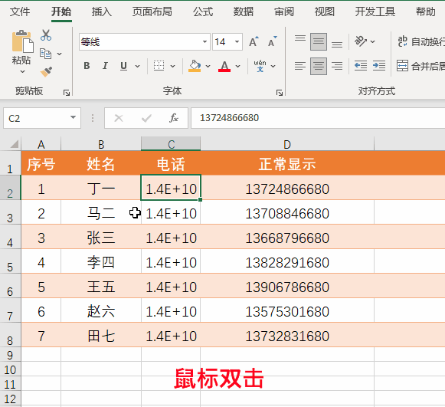This screenshot has height=407, width=445.
Task: Click the Format Painter brush icon
Action: [46, 71]
